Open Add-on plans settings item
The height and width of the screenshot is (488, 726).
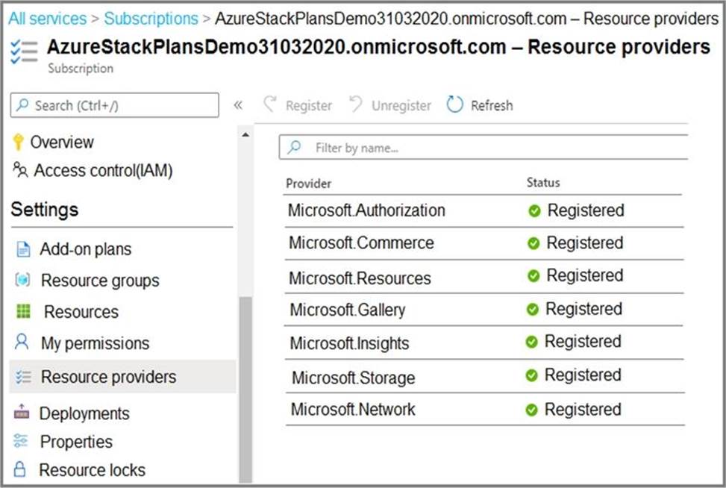[86, 249]
